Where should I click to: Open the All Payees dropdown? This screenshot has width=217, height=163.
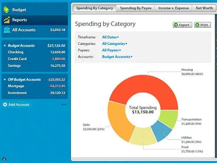[112, 50]
